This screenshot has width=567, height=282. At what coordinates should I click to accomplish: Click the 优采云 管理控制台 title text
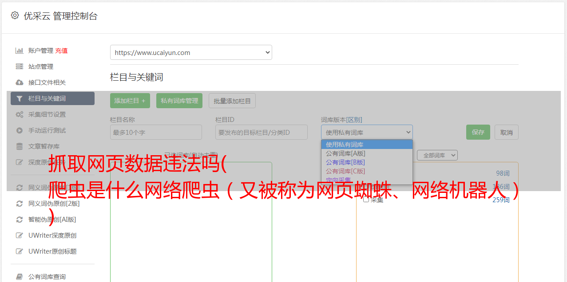pyautogui.click(x=60, y=16)
